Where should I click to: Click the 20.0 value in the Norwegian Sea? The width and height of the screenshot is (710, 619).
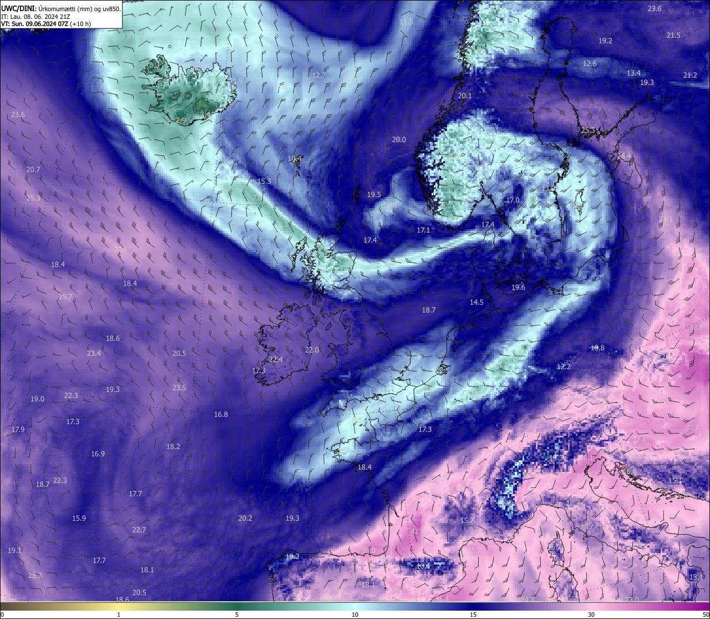tap(399, 139)
